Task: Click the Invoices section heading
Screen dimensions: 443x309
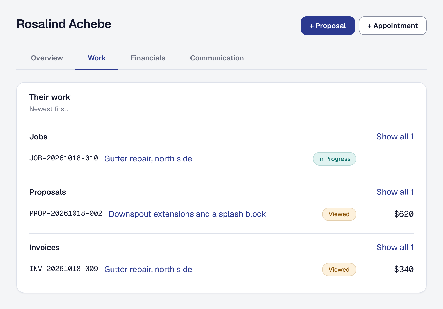Action: click(x=44, y=248)
